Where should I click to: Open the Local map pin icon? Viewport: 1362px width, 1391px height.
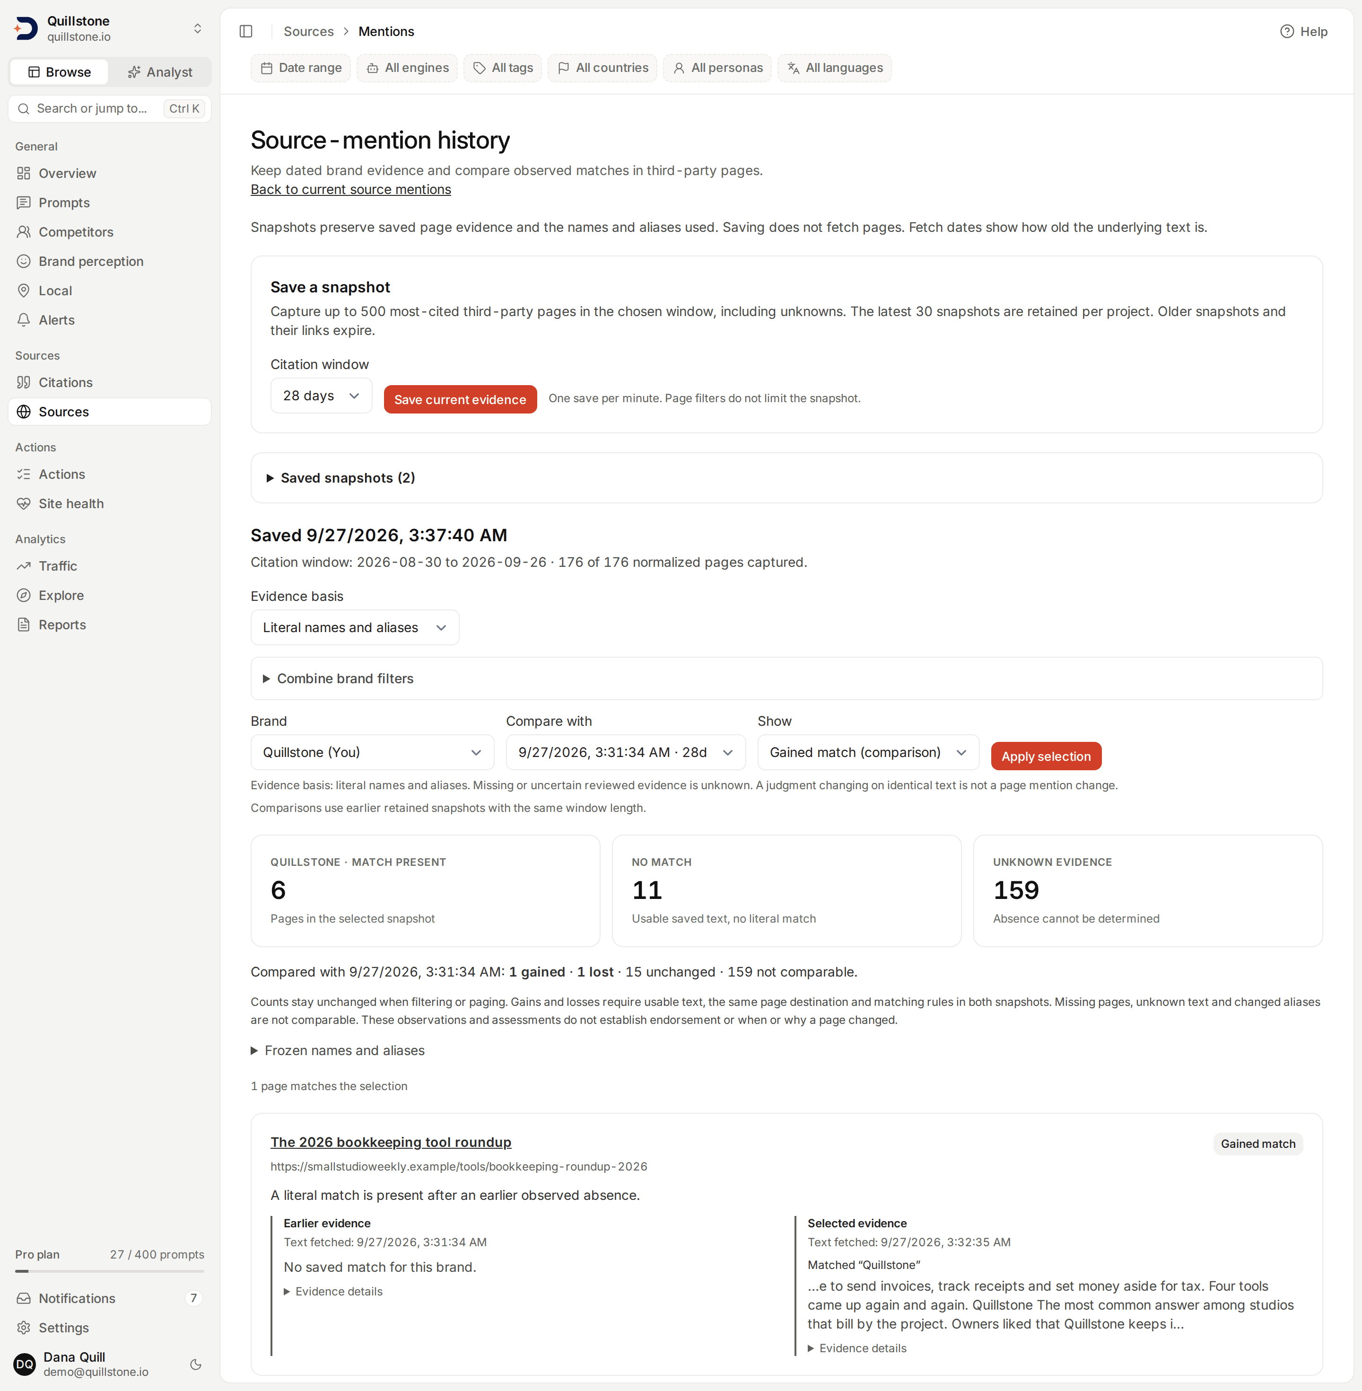click(x=24, y=291)
